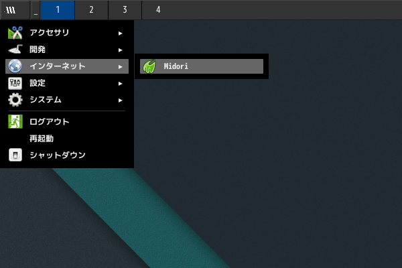Expand the アクセサリ submenu arrow
This screenshot has height=268, width=402.
[120, 33]
